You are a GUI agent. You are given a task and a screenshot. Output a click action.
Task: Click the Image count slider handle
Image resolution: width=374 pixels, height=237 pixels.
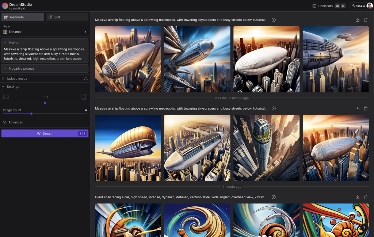point(31,114)
